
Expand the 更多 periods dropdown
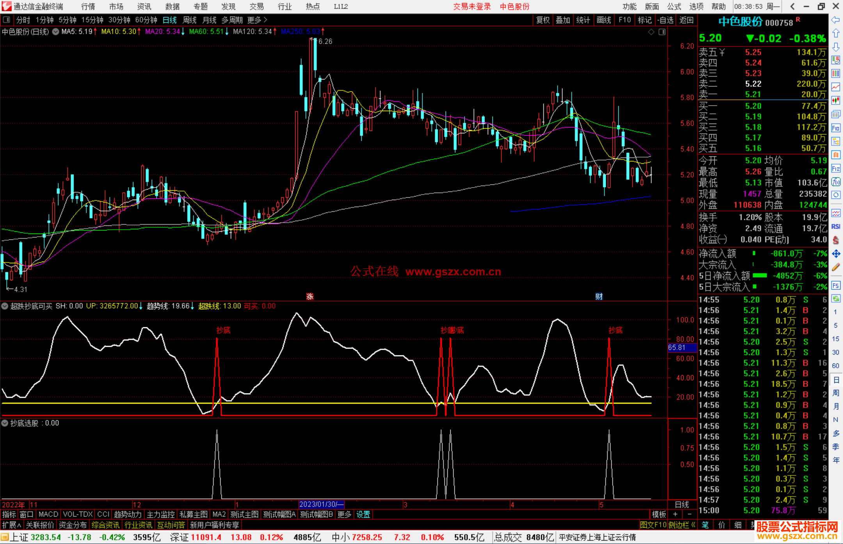tap(257, 20)
